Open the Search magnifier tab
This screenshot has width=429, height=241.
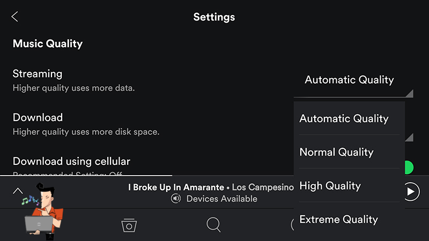pyautogui.click(x=213, y=225)
